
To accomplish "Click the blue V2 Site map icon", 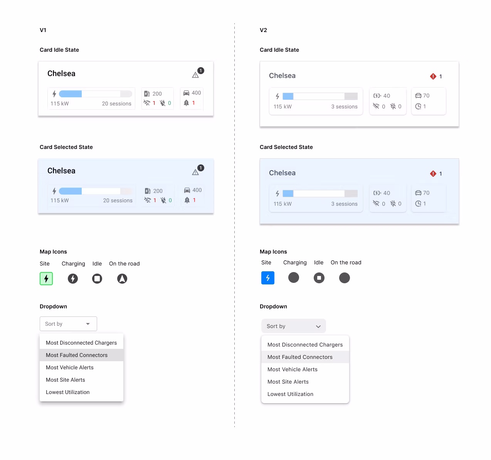I will point(268,278).
